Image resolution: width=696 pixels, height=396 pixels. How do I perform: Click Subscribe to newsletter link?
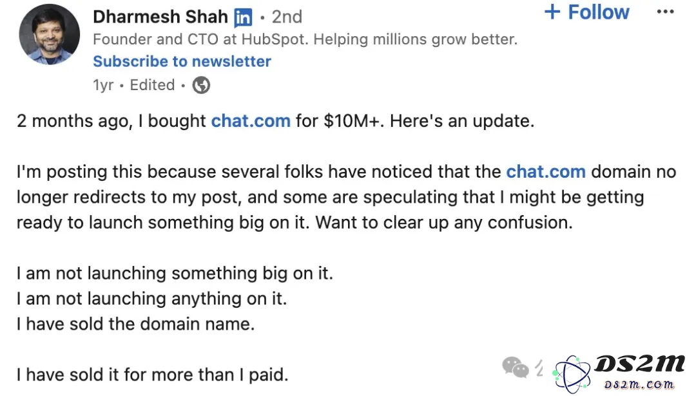182,61
